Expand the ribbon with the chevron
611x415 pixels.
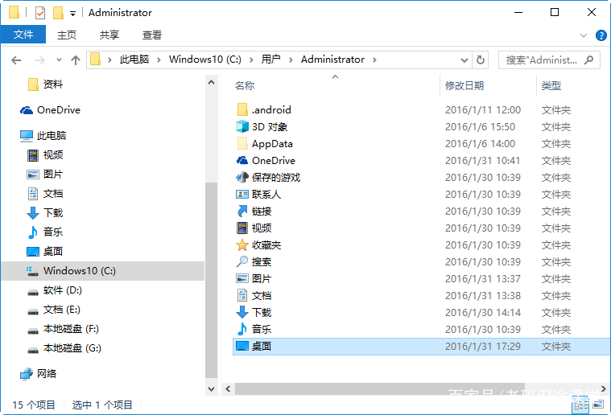pyautogui.click(x=584, y=35)
